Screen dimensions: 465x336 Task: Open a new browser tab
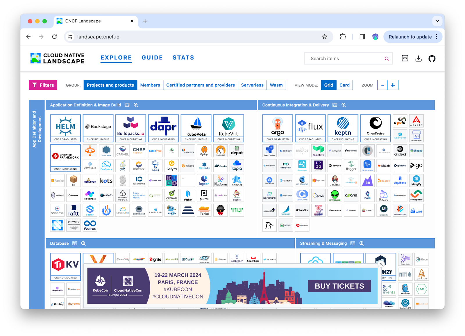pos(145,21)
